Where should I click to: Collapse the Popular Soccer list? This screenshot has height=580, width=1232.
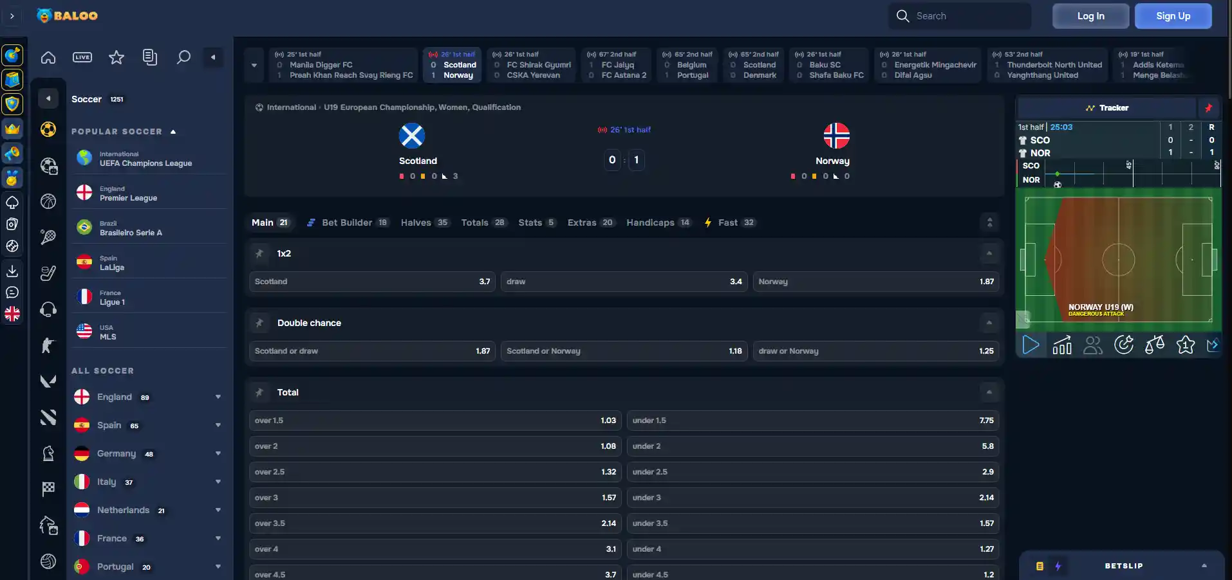[x=173, y=132]
